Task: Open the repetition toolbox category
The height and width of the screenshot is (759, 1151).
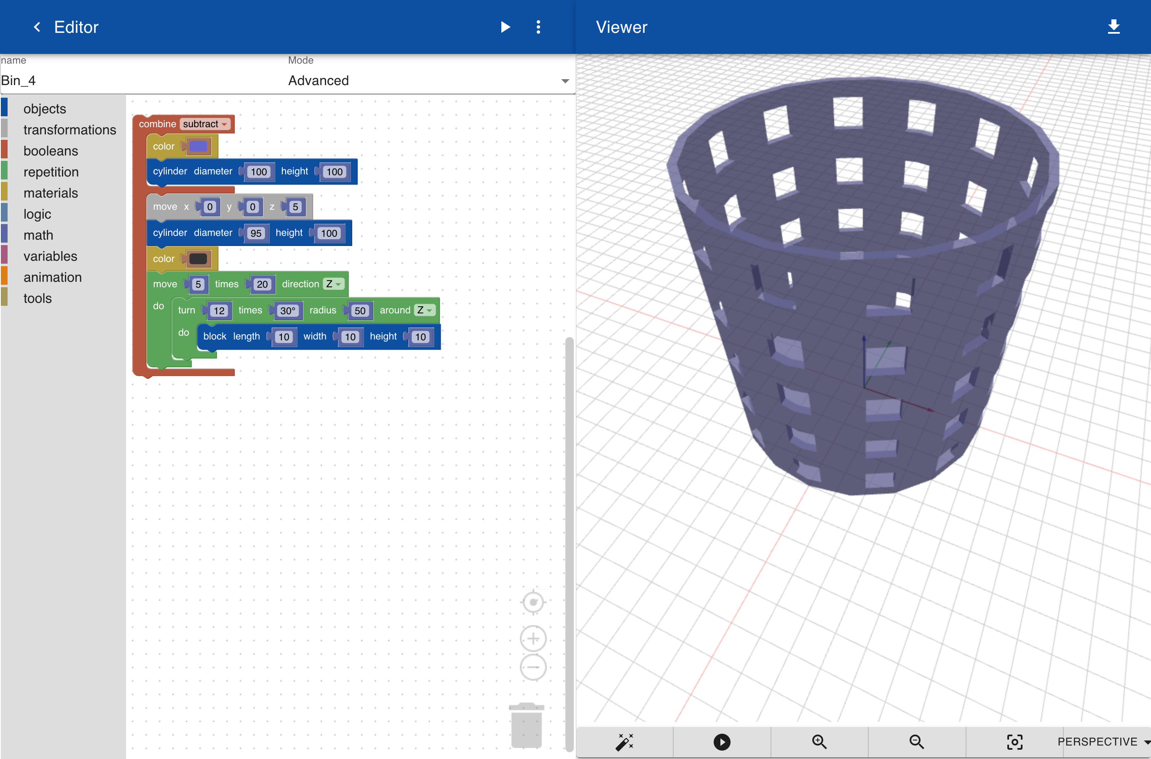Action: (51, 172)
